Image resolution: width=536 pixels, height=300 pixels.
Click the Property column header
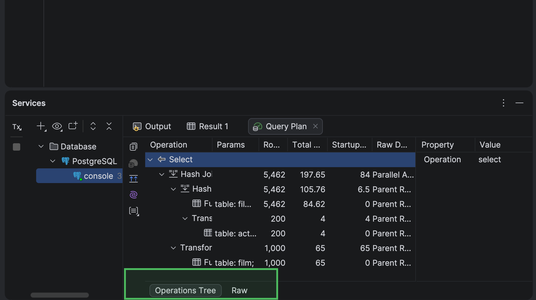click(x=446, y=145)
